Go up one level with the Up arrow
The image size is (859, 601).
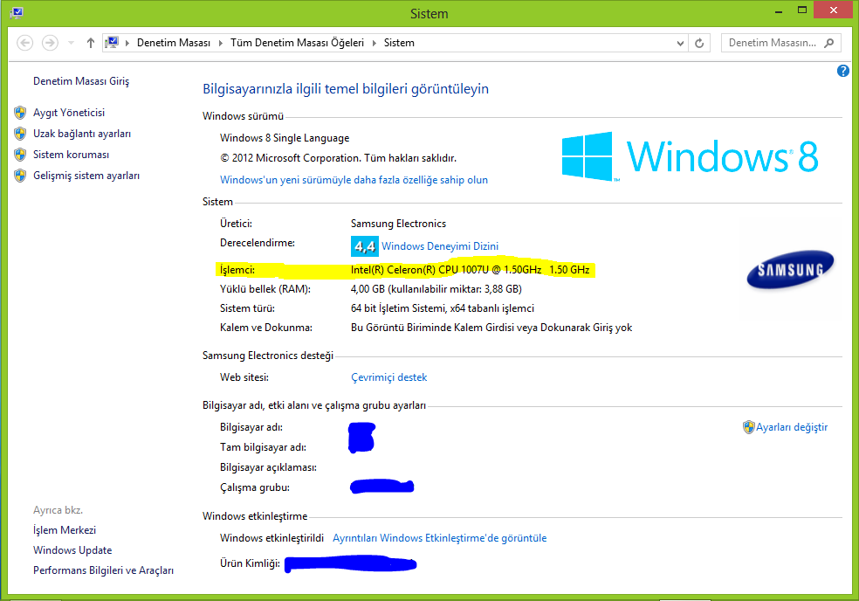pyautogui.click(x=91, y=43)
